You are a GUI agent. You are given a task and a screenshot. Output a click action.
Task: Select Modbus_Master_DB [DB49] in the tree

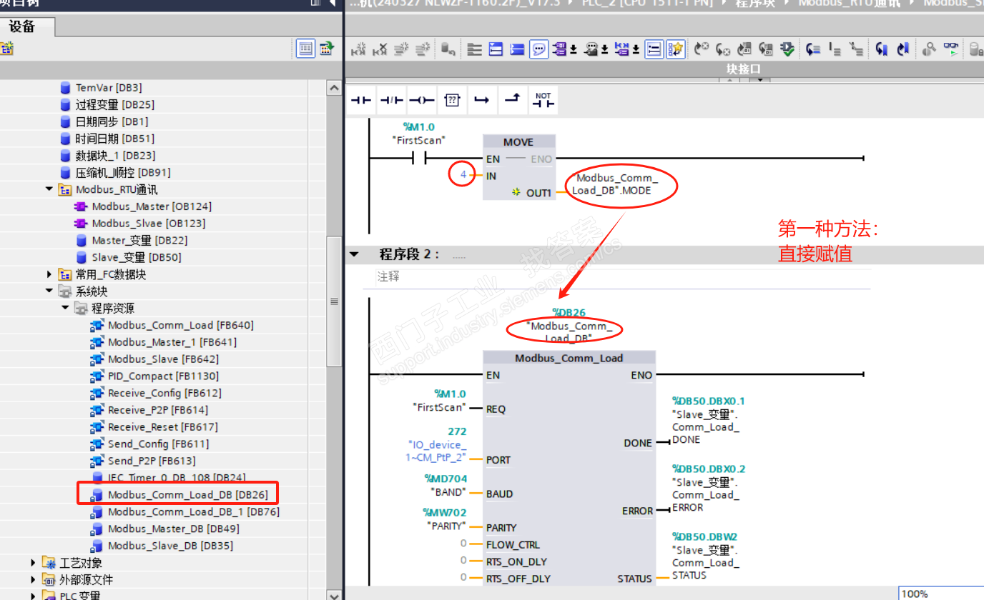click(x=174, y=529)
